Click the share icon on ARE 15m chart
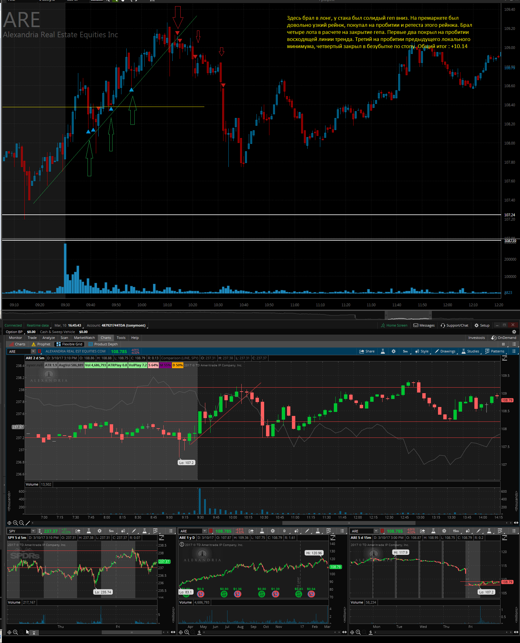The image size is (520, 643). pos(423,531)
